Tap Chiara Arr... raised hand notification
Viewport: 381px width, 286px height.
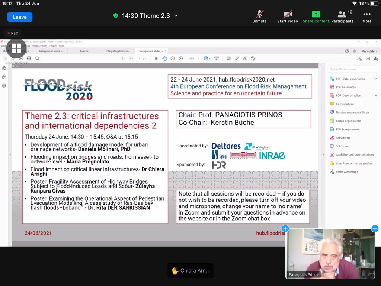click(x=190, y=270)
